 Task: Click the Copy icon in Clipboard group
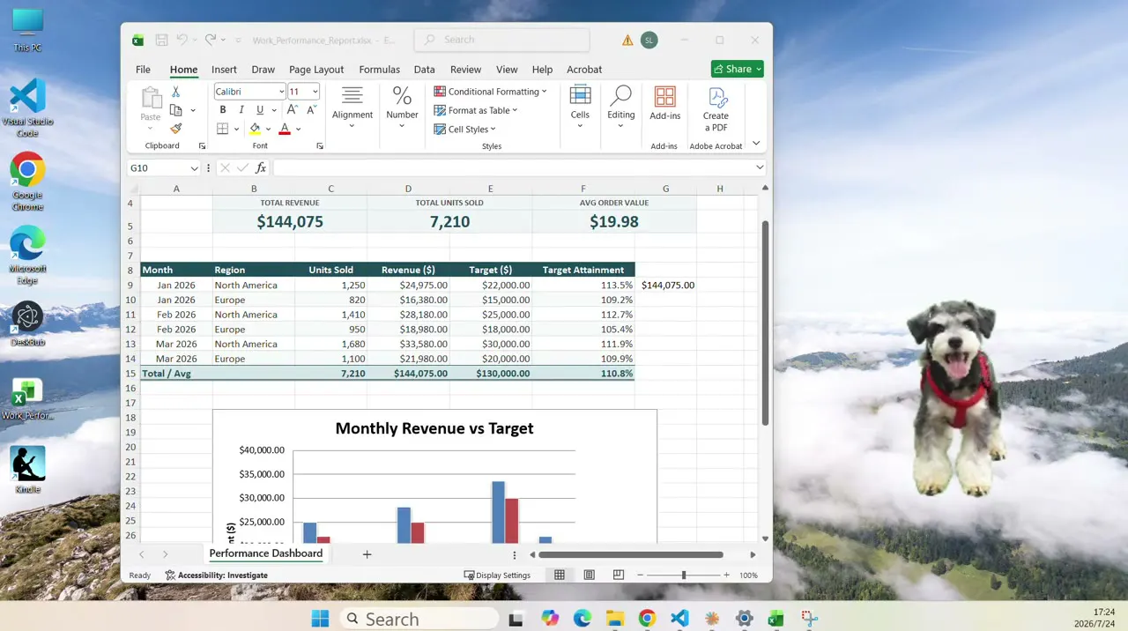[x=175, y=110]
